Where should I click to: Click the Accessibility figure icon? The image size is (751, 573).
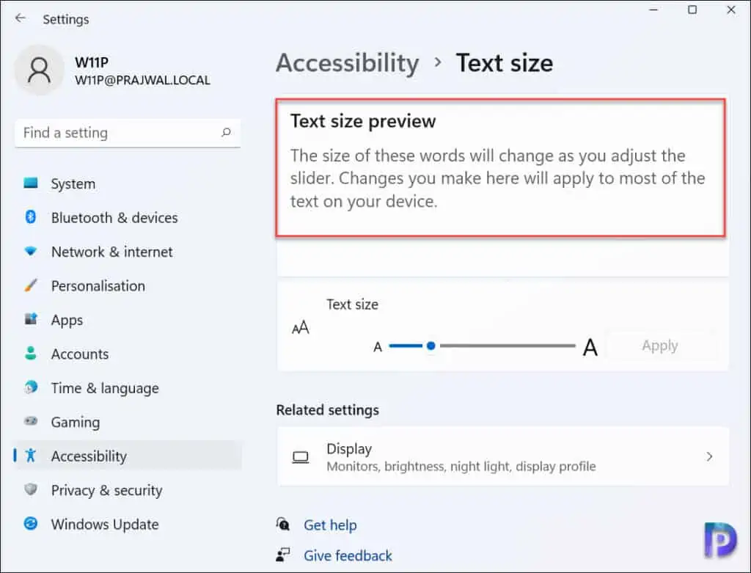point(31,455)
